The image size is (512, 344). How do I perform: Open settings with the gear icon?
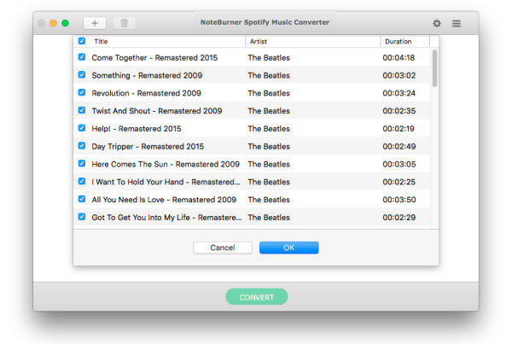(x=437, y=23)
